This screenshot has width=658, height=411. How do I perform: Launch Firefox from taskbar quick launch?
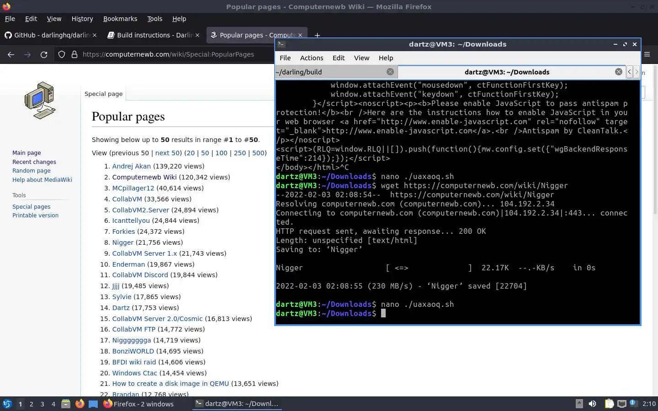coord(80,404)
